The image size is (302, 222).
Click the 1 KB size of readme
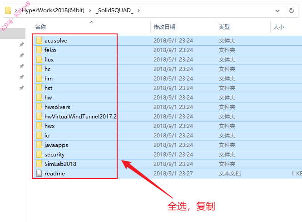tap(297, 173)
